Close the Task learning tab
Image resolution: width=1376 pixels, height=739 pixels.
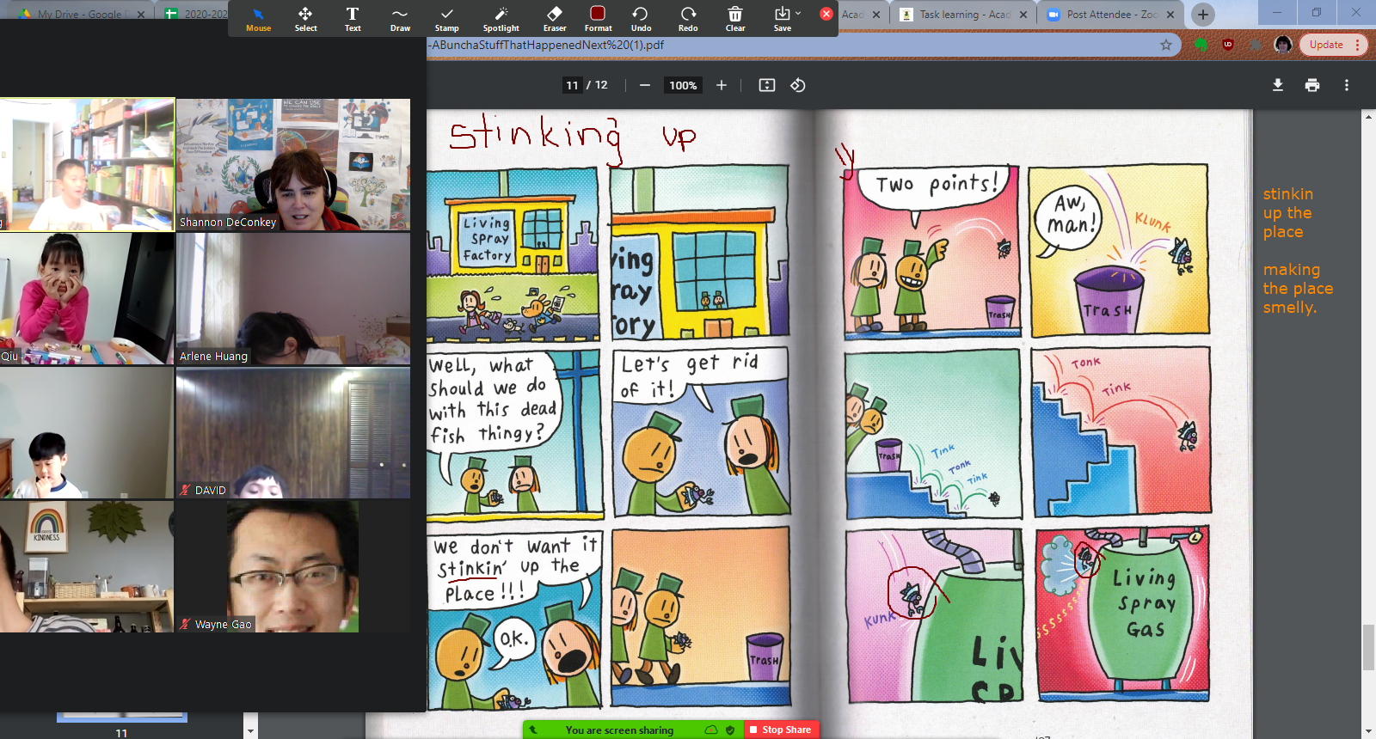point(1023,15)
